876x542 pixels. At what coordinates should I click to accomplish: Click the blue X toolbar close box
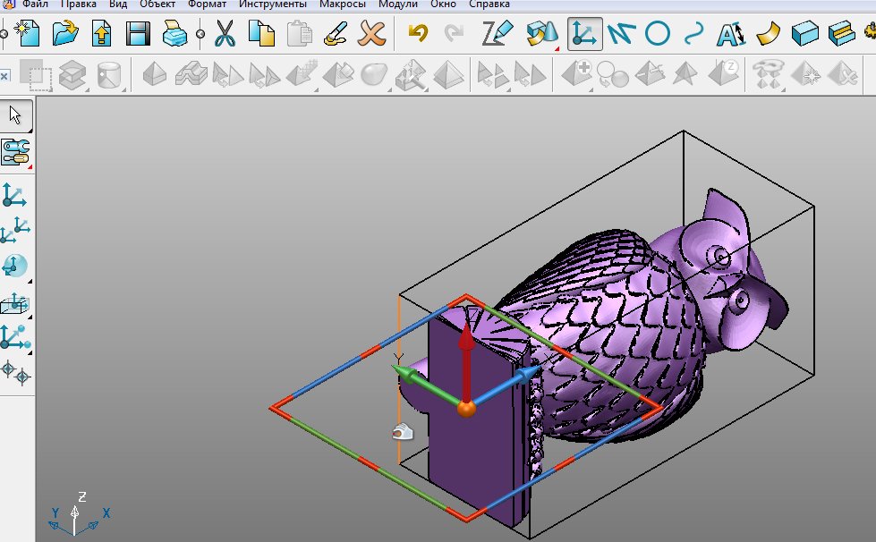coord(4,75)
